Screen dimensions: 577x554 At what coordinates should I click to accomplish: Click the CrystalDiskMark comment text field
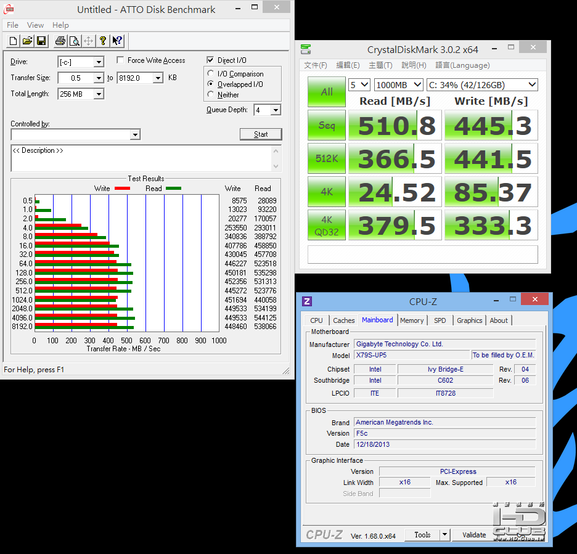click(x=422, y=255)
